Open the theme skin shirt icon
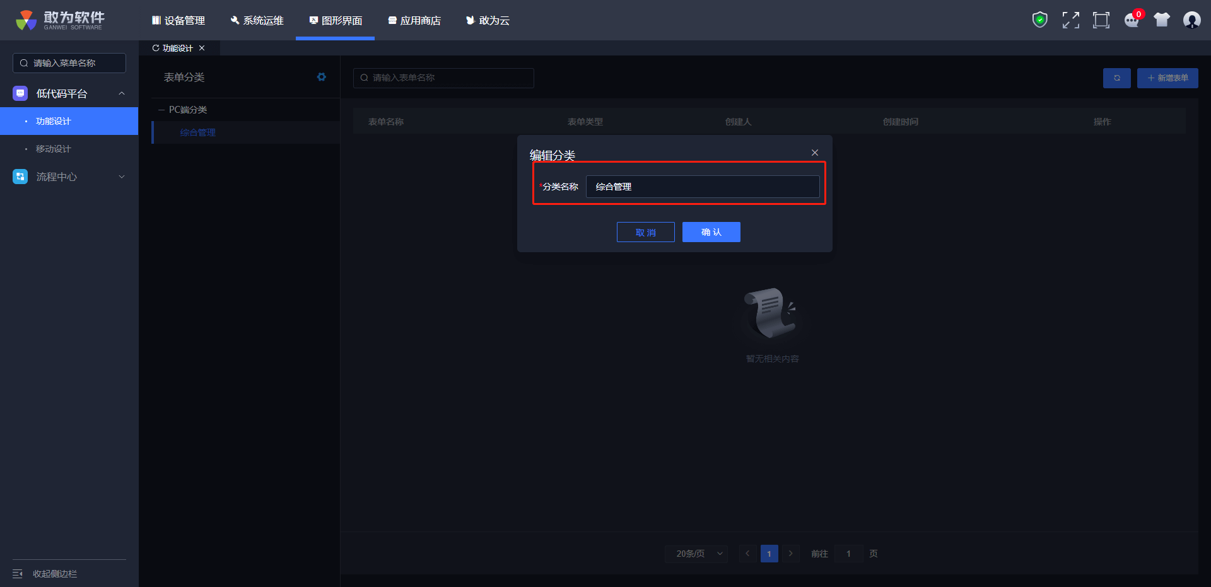 tap(1162, 20)
